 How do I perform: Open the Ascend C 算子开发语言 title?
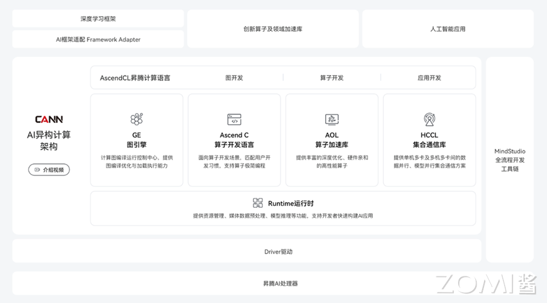tap(234, 140)
